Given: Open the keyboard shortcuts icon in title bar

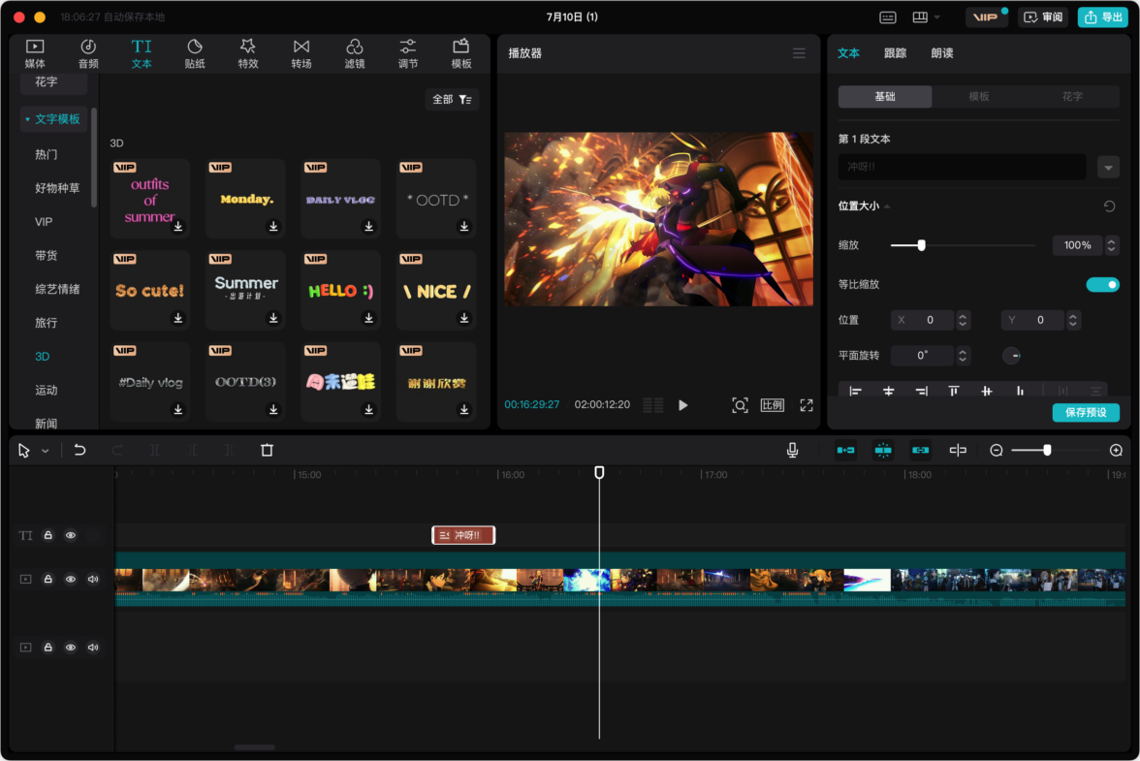Looking at the screenshot, I should click(x=888, y=17).
